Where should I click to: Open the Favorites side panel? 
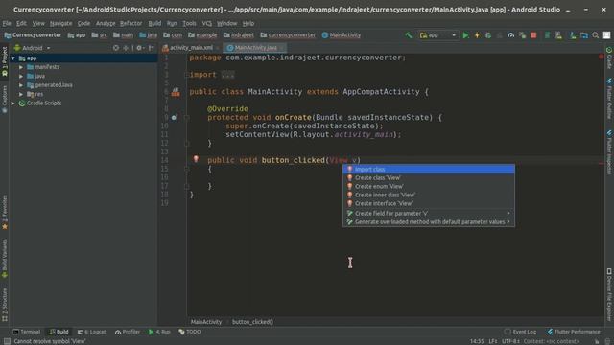click(x=5, y=213)
